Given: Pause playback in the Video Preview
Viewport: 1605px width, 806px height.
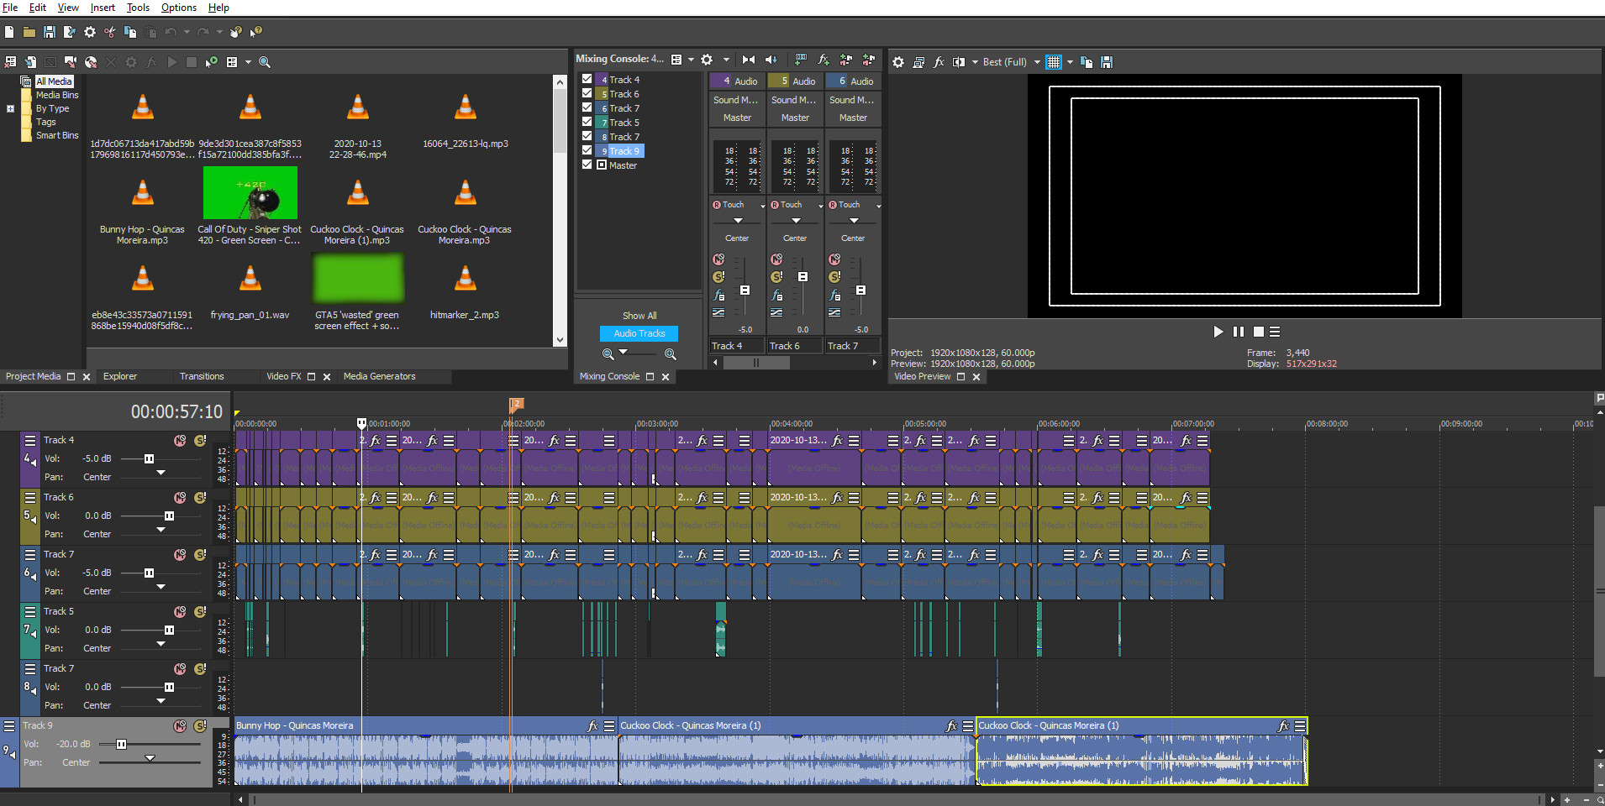Looking at the screenshot, I should (1239, 332).
